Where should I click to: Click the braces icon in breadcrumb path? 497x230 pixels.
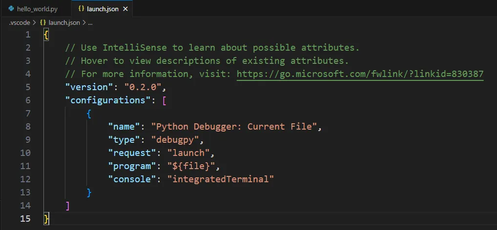[43, 23]
